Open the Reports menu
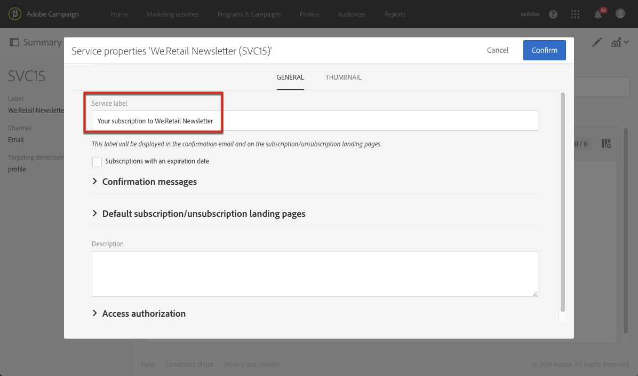This screenshot has width=638, height=376. 395,14
